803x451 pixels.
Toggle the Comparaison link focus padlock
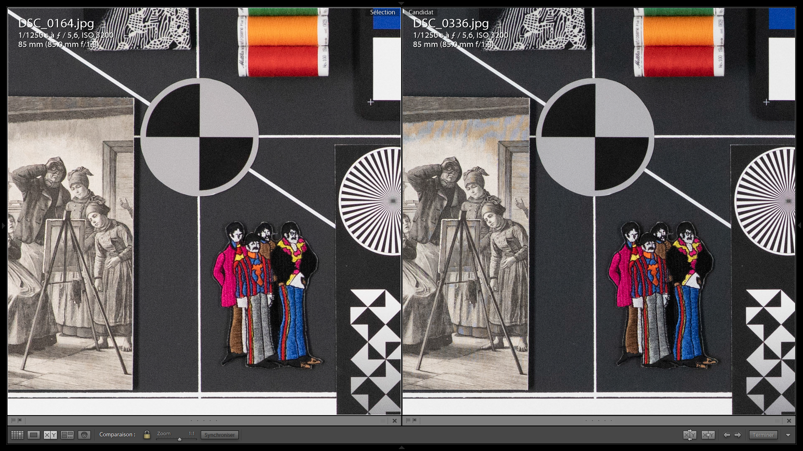147,435
